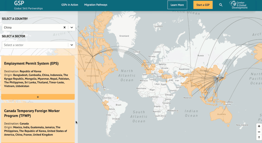Click the South Africa map label
Image resolution: width=262 pixels, height=143 pixels.
(160, 116)
